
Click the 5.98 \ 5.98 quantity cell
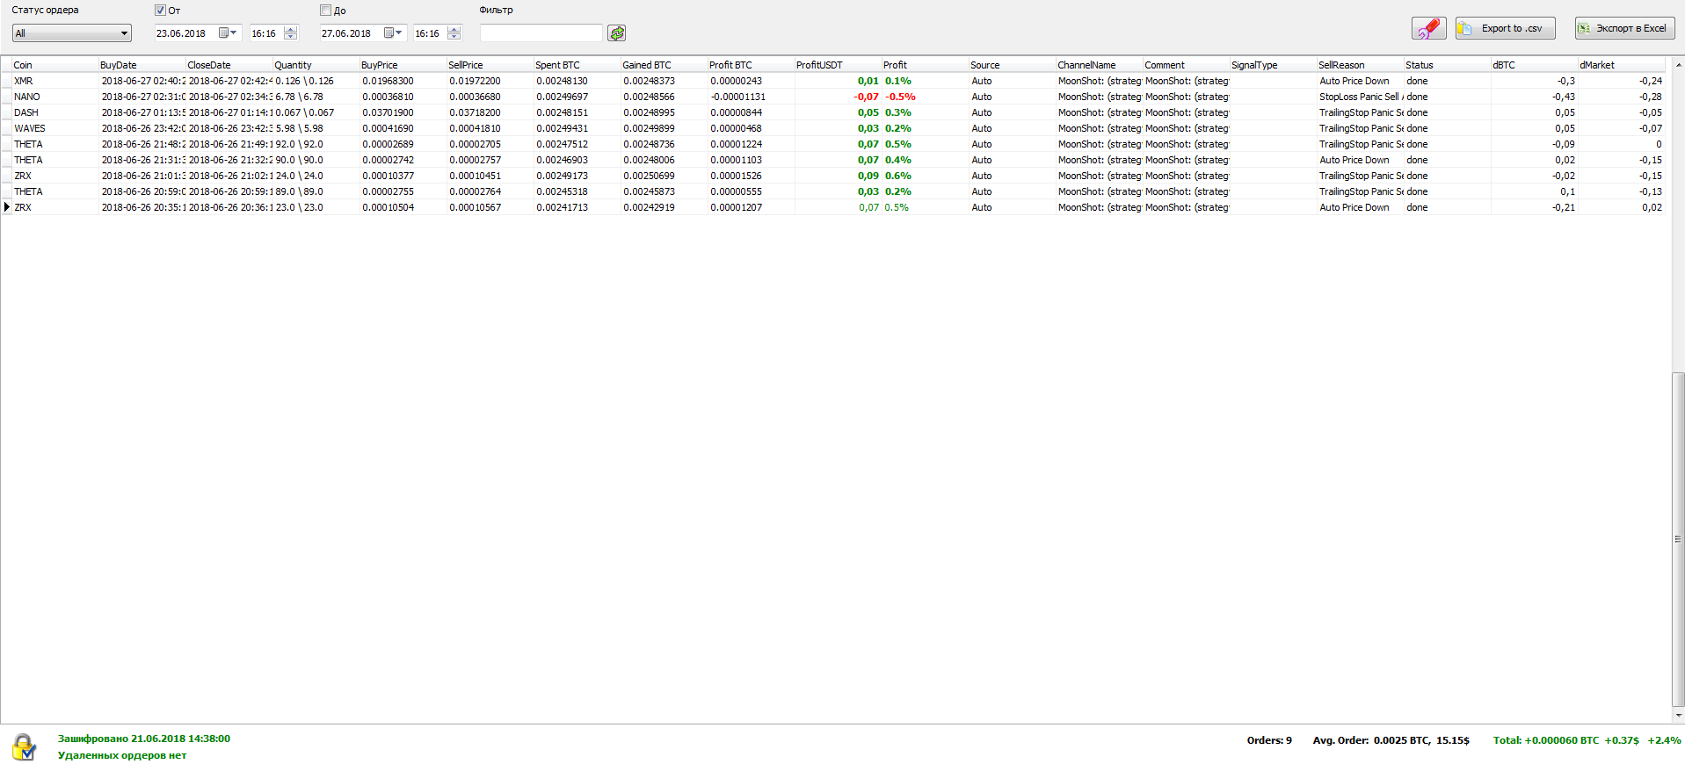[x=316, y=128]
